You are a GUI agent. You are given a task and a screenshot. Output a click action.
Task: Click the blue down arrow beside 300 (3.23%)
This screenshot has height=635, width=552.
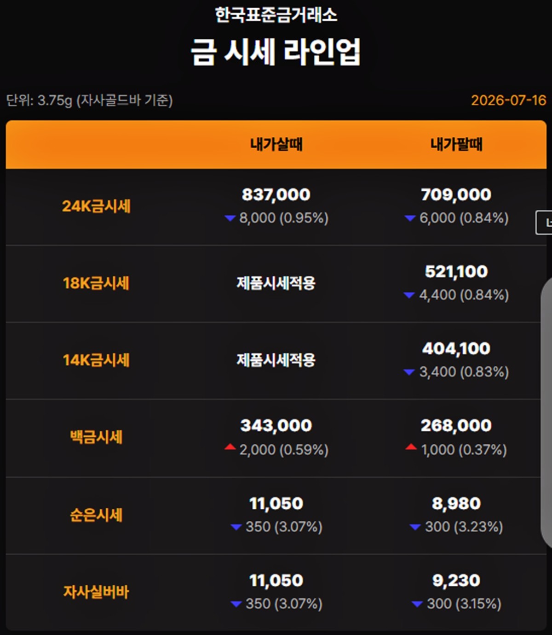415,527
